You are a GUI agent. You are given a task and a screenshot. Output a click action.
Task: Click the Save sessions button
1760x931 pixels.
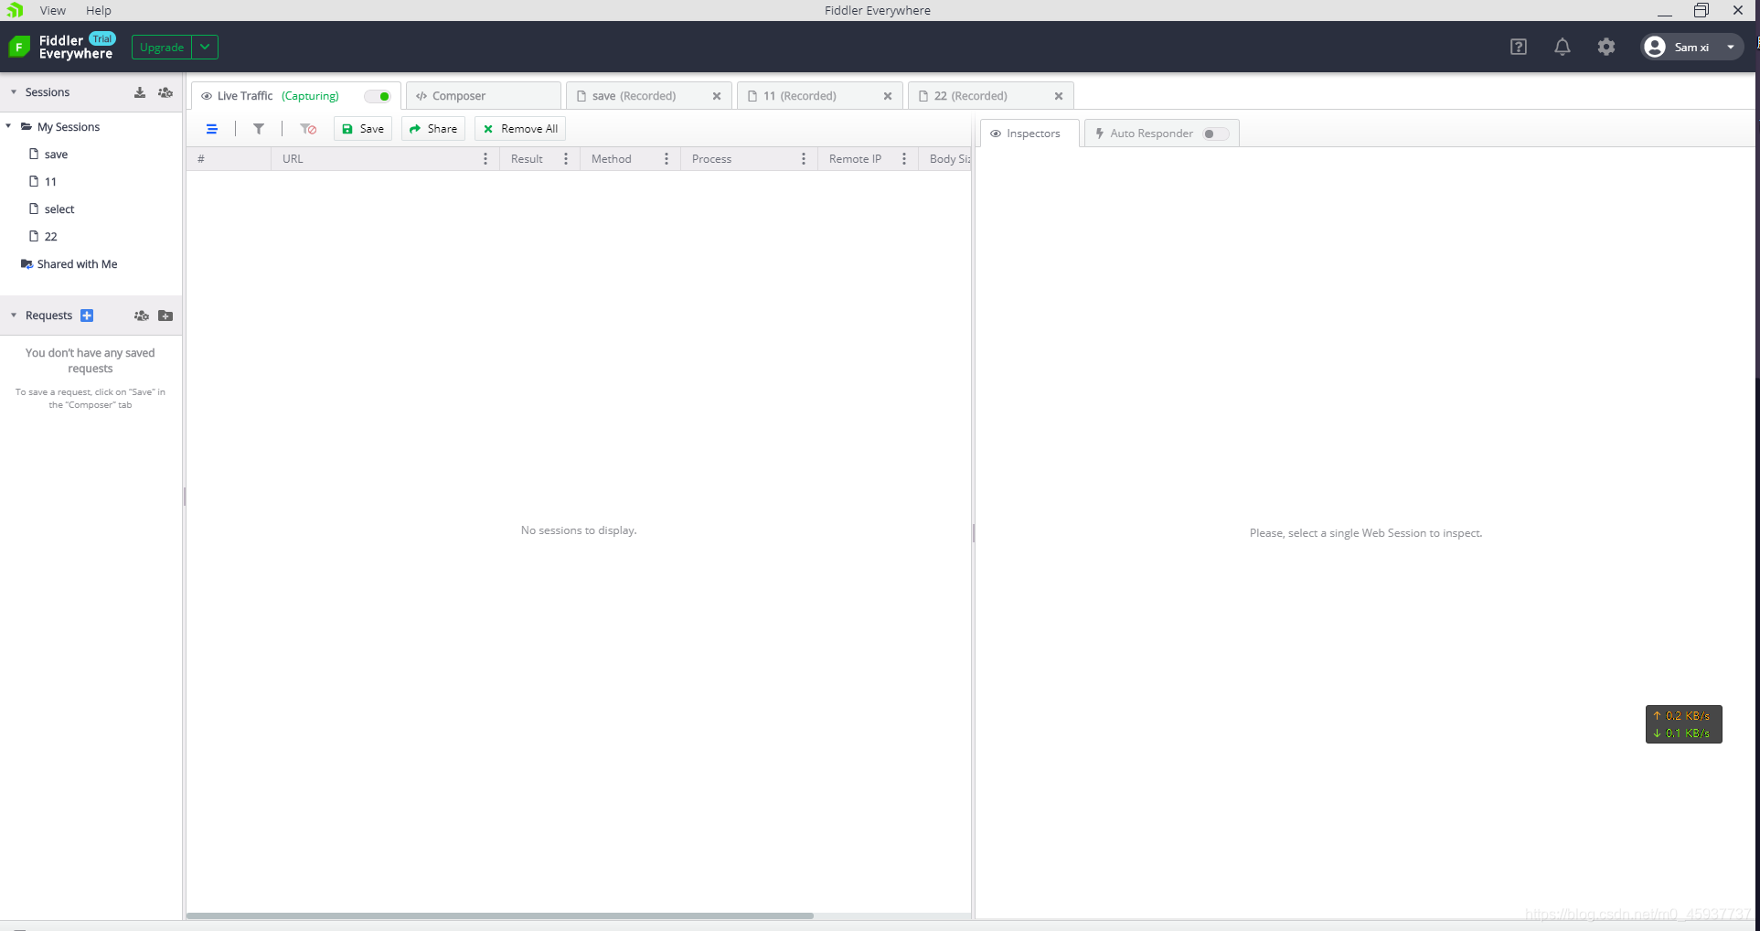pyautogui.click(x=363, y=129)
